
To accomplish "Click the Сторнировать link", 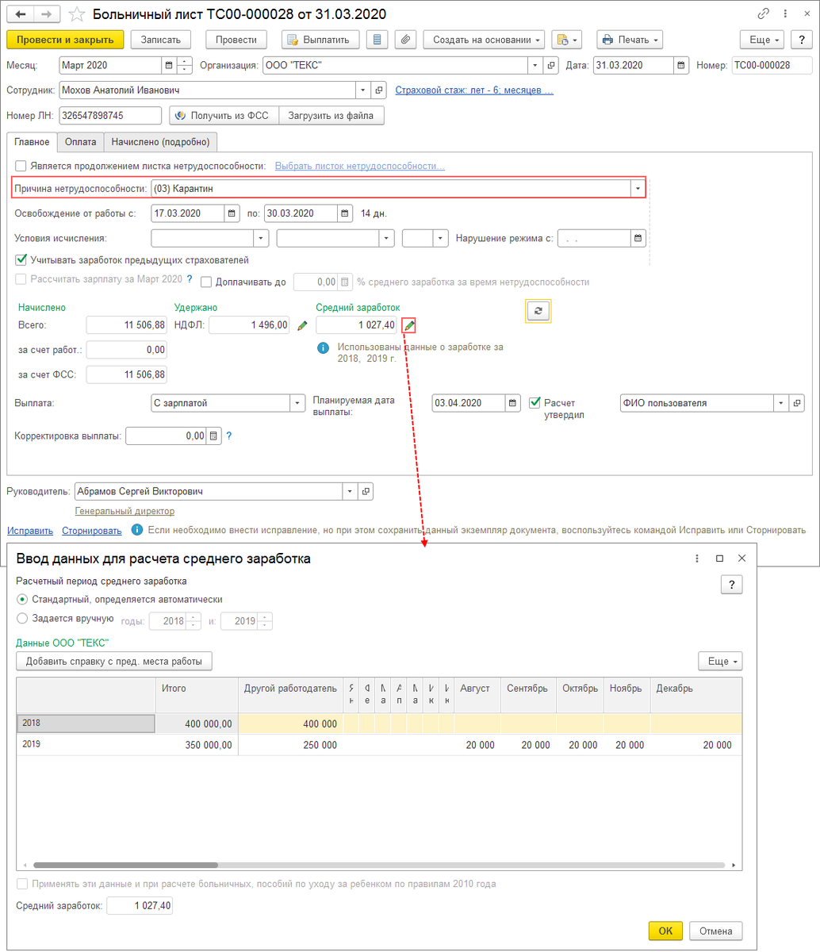I will 92,531.
